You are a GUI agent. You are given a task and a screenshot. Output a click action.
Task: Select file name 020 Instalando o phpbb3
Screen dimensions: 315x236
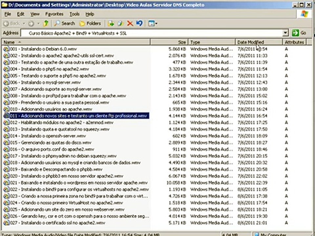click(67, 176)
